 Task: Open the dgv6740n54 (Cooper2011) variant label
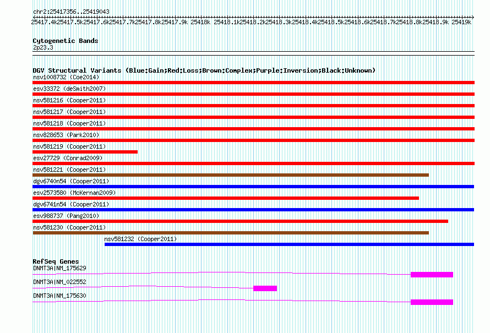point(71,181)
